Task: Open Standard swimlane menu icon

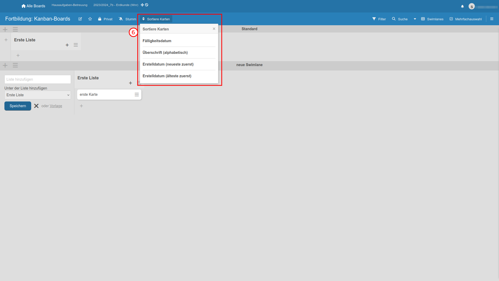Action: pyautogui.click(x=15, y=29)
